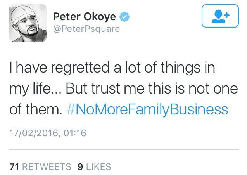
Task: Click the RETWEETS label
Action: 47,167
